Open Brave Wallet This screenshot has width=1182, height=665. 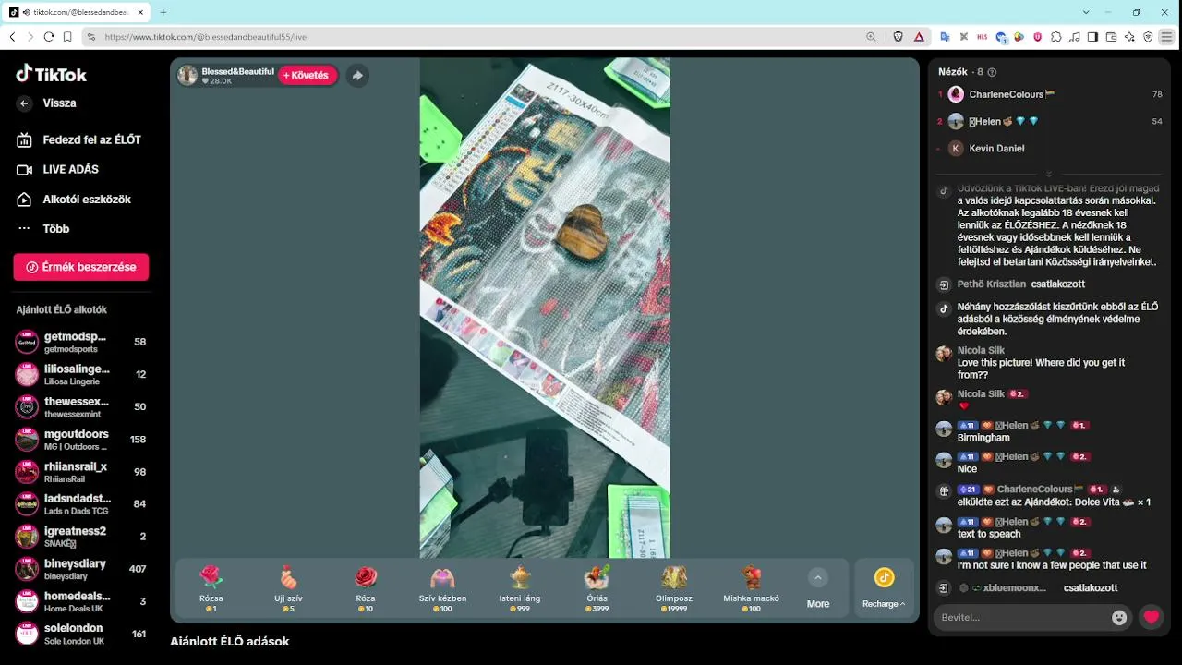click(1111, 37)
